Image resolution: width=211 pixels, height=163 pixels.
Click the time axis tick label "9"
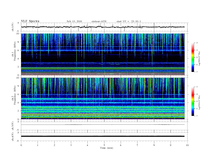tap(171, 145)
